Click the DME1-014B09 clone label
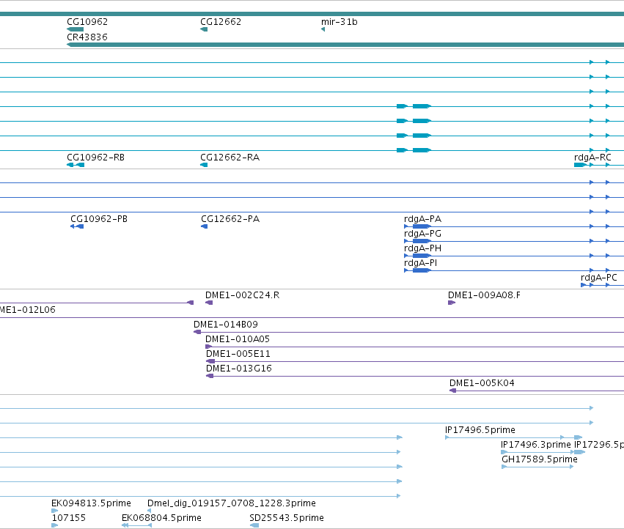The height and width of the screenshot is (529, 624). click(226, 325)
